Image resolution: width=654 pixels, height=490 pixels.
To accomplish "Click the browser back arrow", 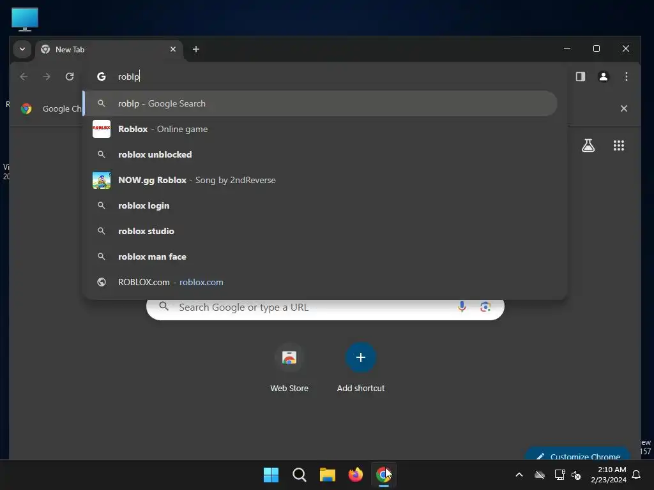I will tap(24, 77).
